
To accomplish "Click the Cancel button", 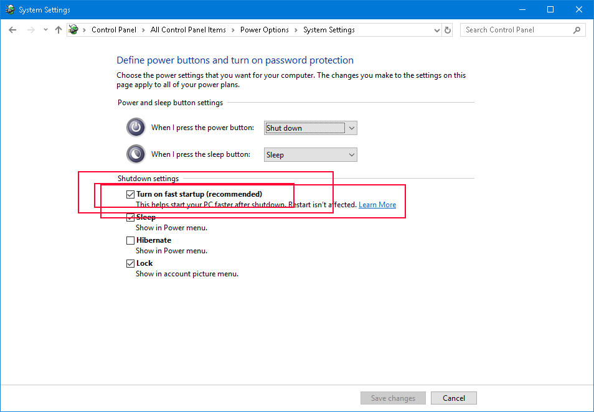I will [453, 398].
